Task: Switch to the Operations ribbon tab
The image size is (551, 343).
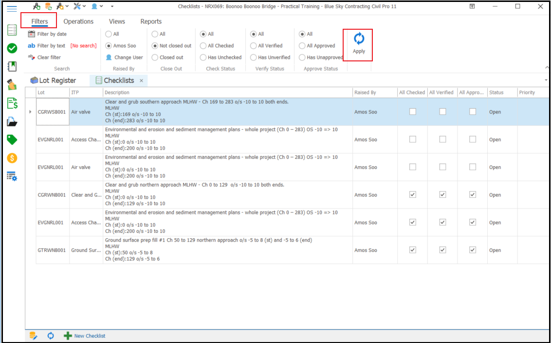Action: pos(78,21)
